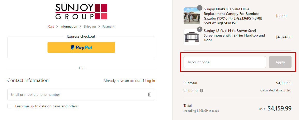The height and width of the screenshot is (120, 299).
Task: Select the Information breadcrumb step
Action: pos(69,27)
